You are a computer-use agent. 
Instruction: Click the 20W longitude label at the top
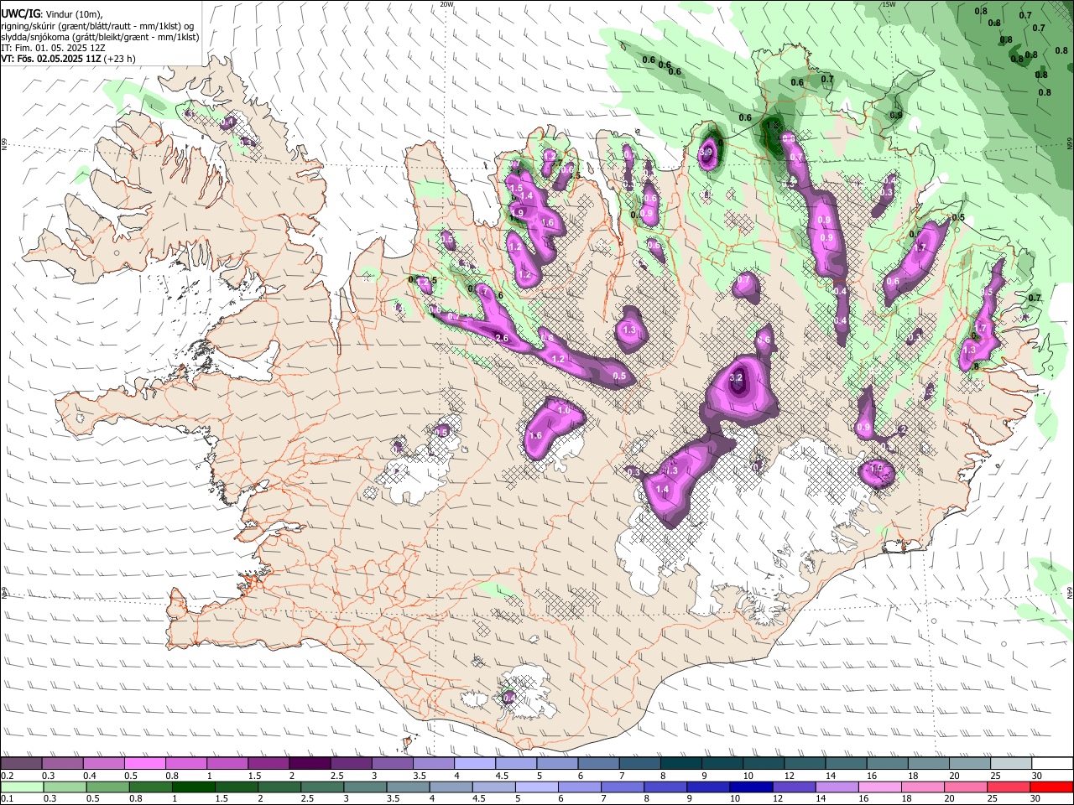tap(447, 4)
